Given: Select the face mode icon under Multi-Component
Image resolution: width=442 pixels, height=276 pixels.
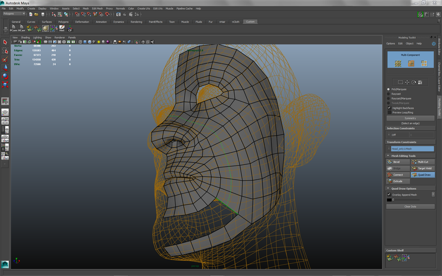Looking at the screenshot, I should pos(410,63).
